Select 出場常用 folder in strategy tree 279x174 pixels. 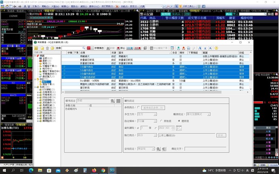(47, 92)
